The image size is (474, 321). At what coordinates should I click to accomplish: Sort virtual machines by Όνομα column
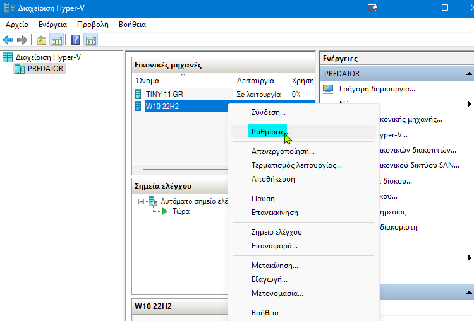click(183, 81)
